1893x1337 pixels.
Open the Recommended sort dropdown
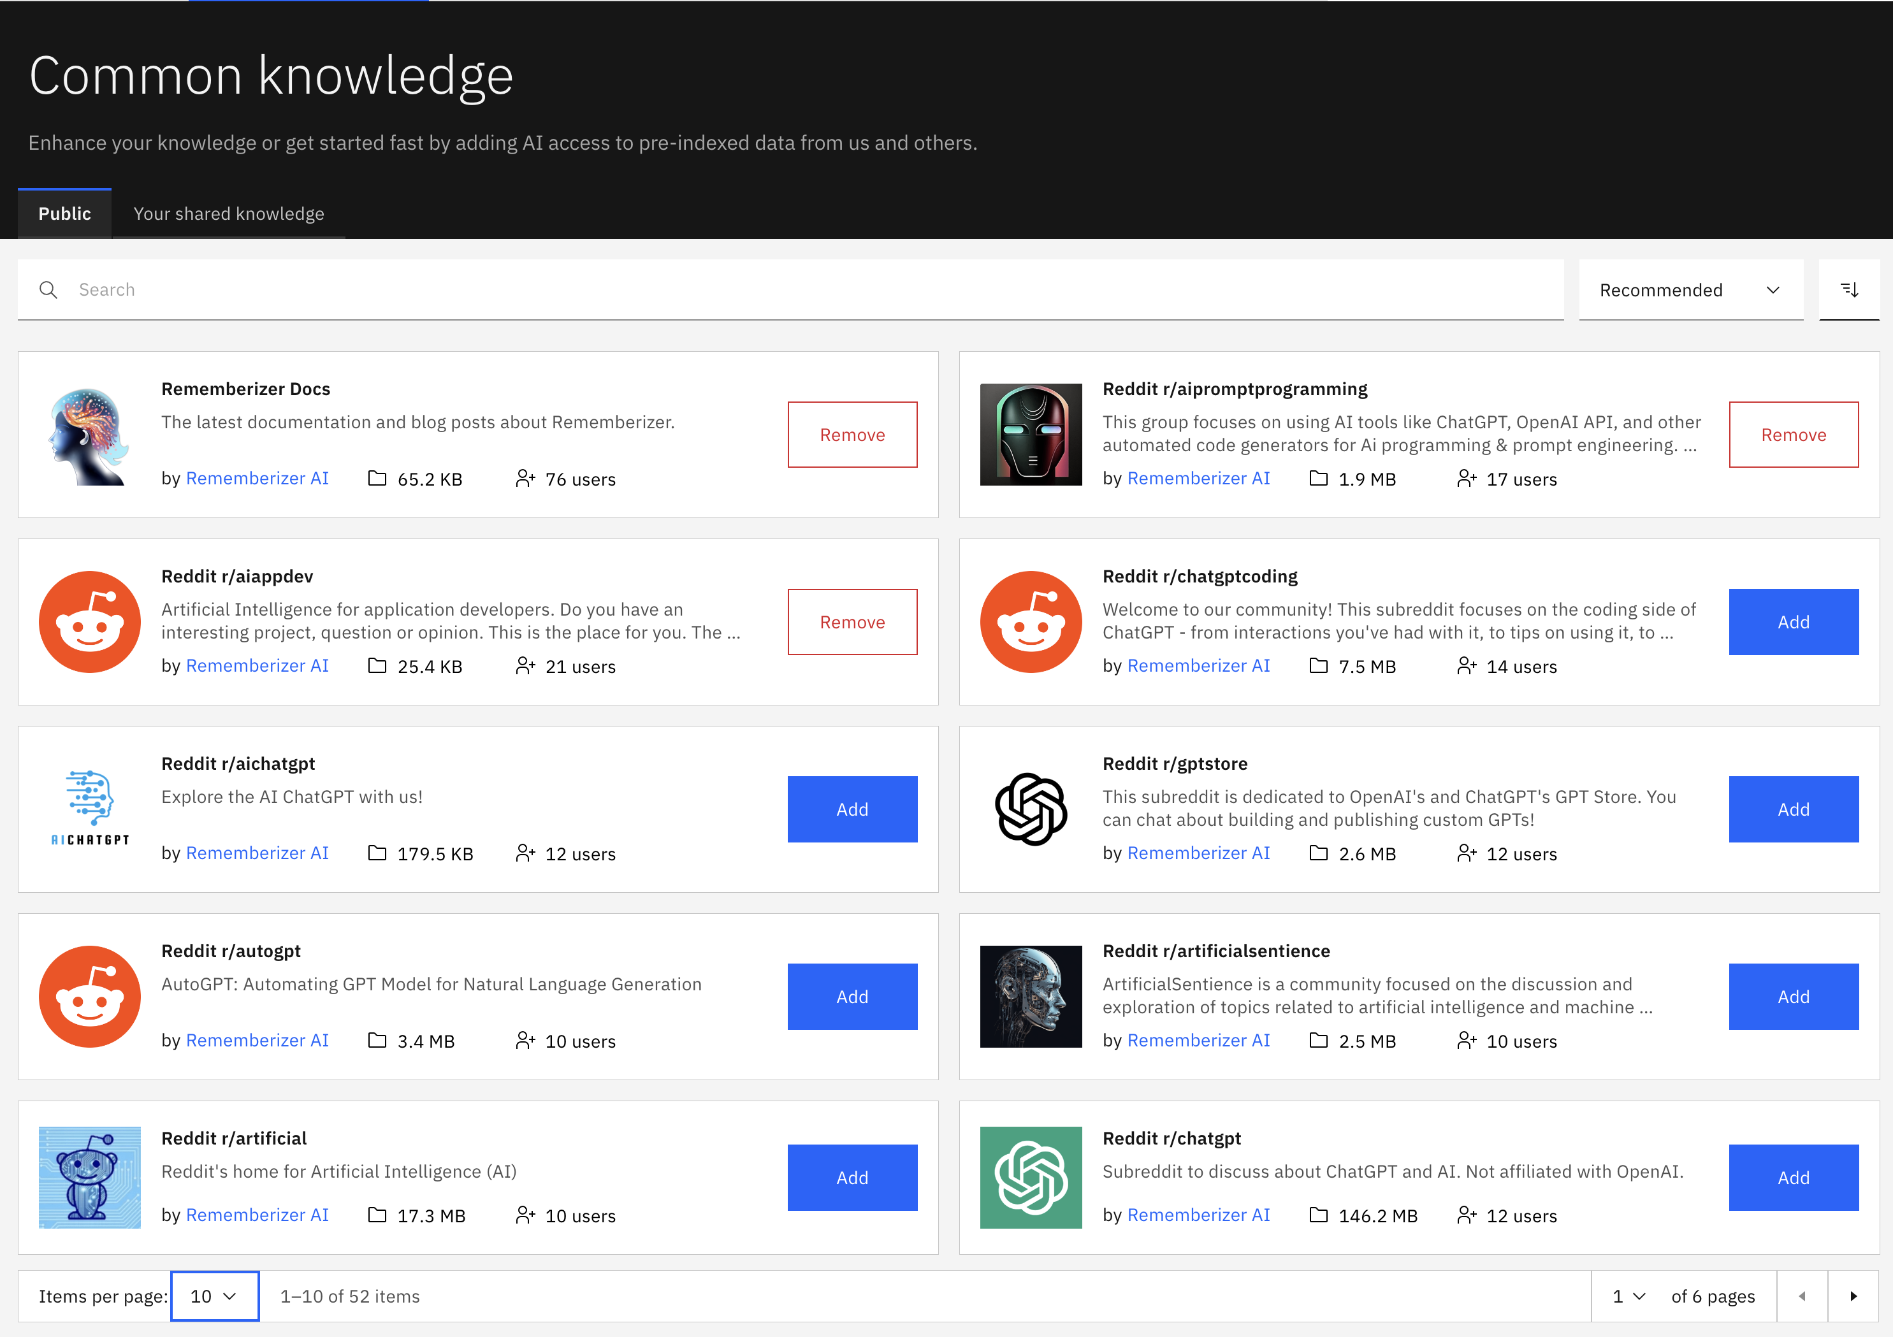[1689, 290]
